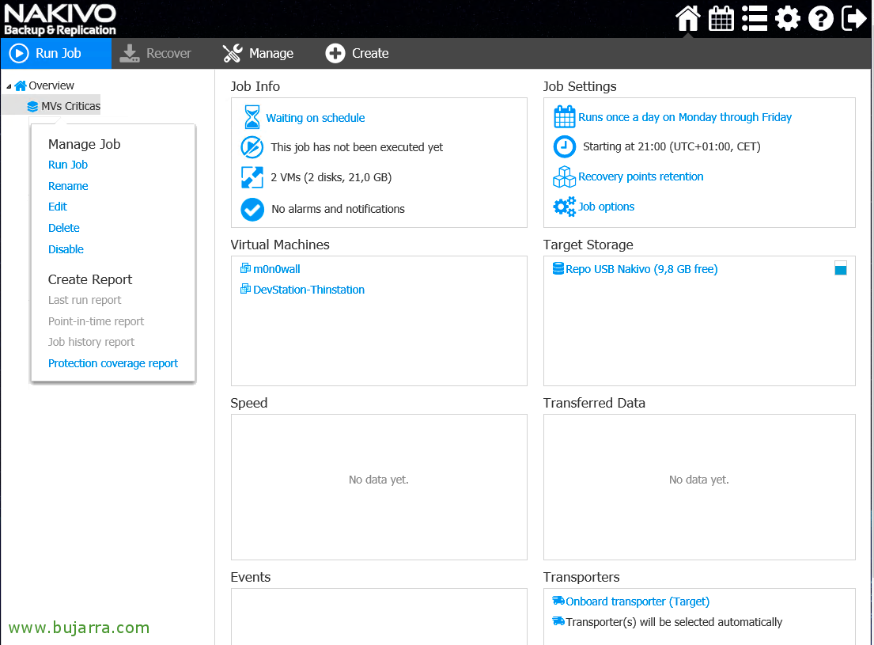Viewport: 874px width, 645px height.
Task: Select Disable from Manage Job menu
Action: pyautogui.click(x=66, y=249)
